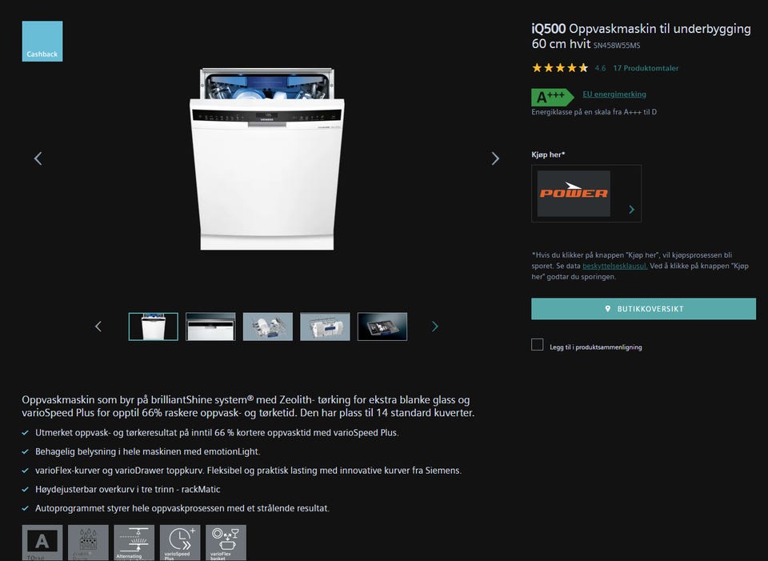Show the previous product image
768x561 pixels.
(x=38, y=158)
